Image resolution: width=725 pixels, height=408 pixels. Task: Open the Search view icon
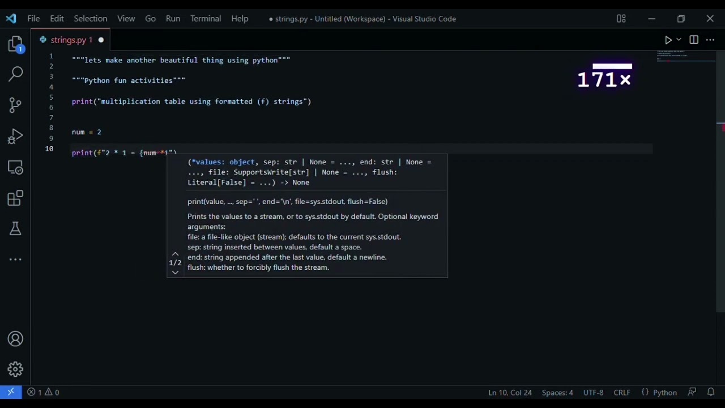pos(15,74)
